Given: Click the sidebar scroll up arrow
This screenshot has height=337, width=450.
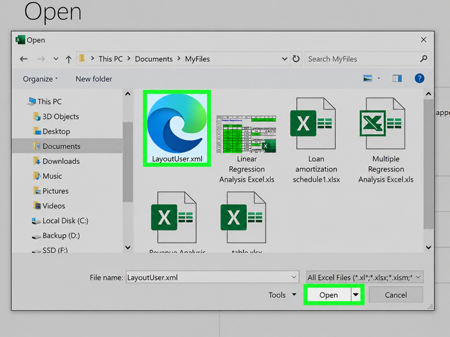Looking at the screenshot, I should coord(128,94).
